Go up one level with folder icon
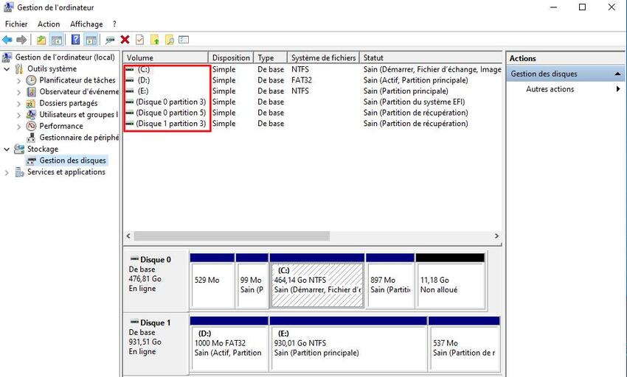The image size is (627, 377). (41, 40)
